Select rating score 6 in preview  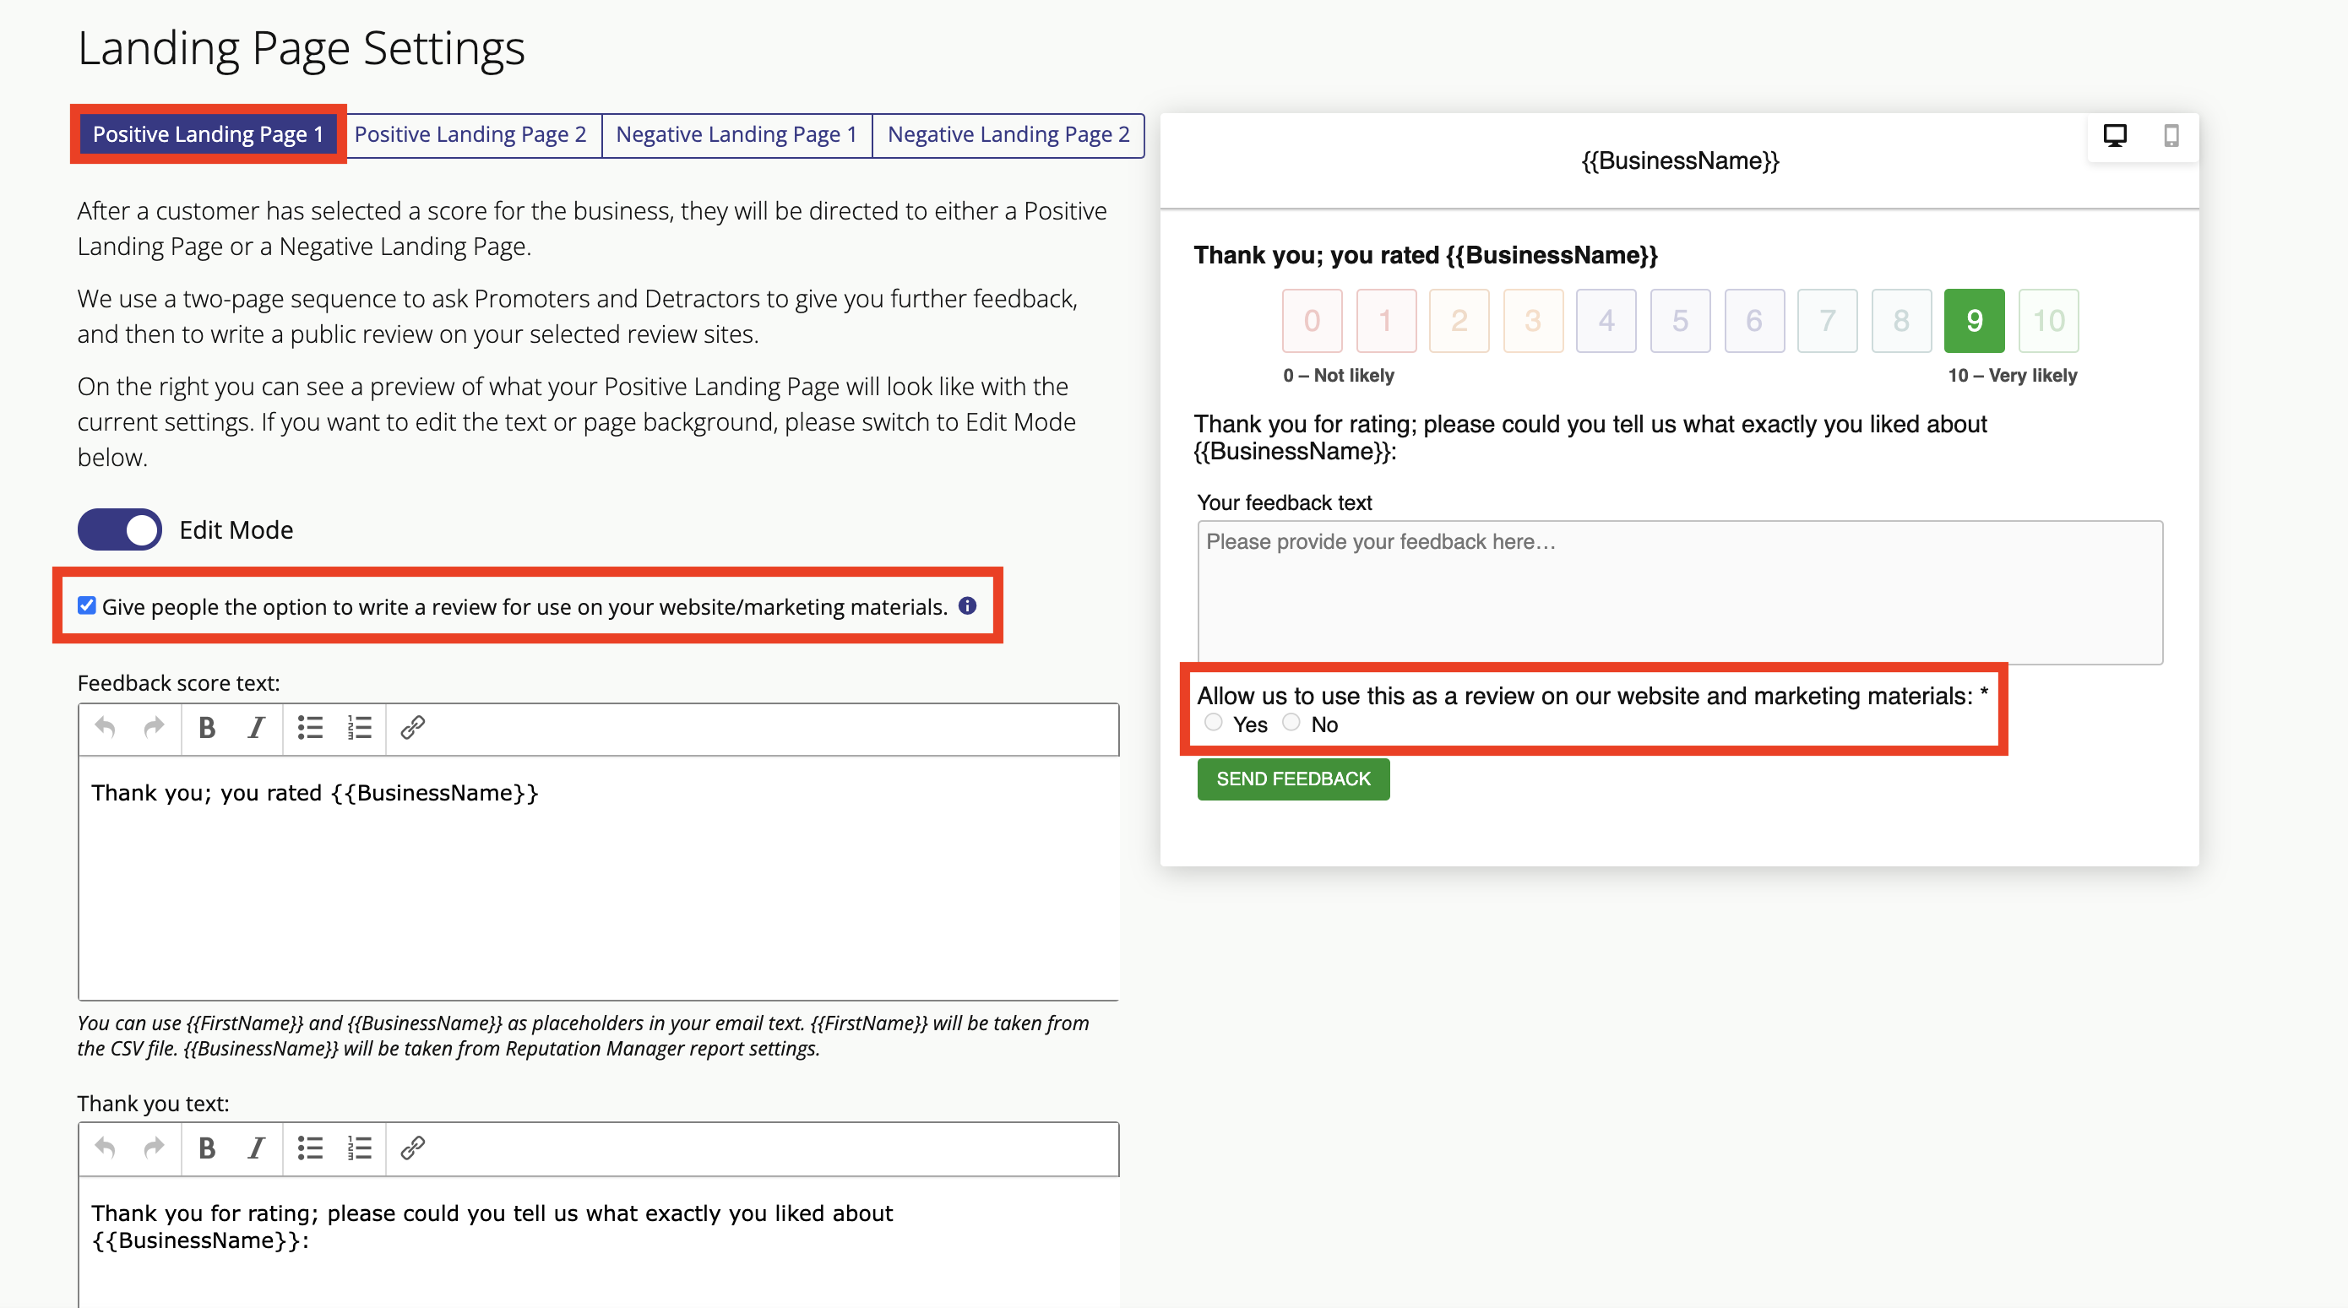(x=1753, y=321)
